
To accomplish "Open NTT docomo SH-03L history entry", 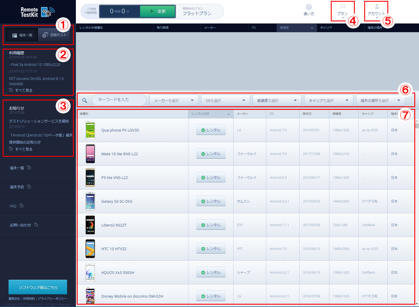I will pos(36,81).
